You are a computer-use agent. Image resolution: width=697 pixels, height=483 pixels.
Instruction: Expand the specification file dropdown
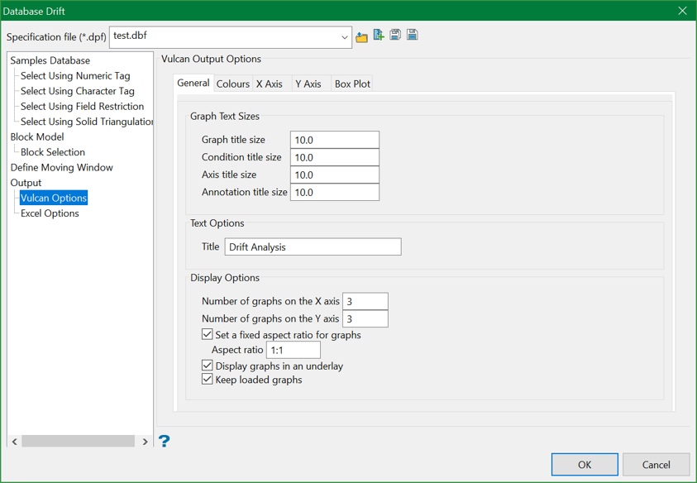point(344,37)
